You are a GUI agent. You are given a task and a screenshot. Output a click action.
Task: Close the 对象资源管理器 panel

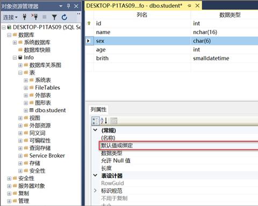pyautogui.click(x=76, y=6)
